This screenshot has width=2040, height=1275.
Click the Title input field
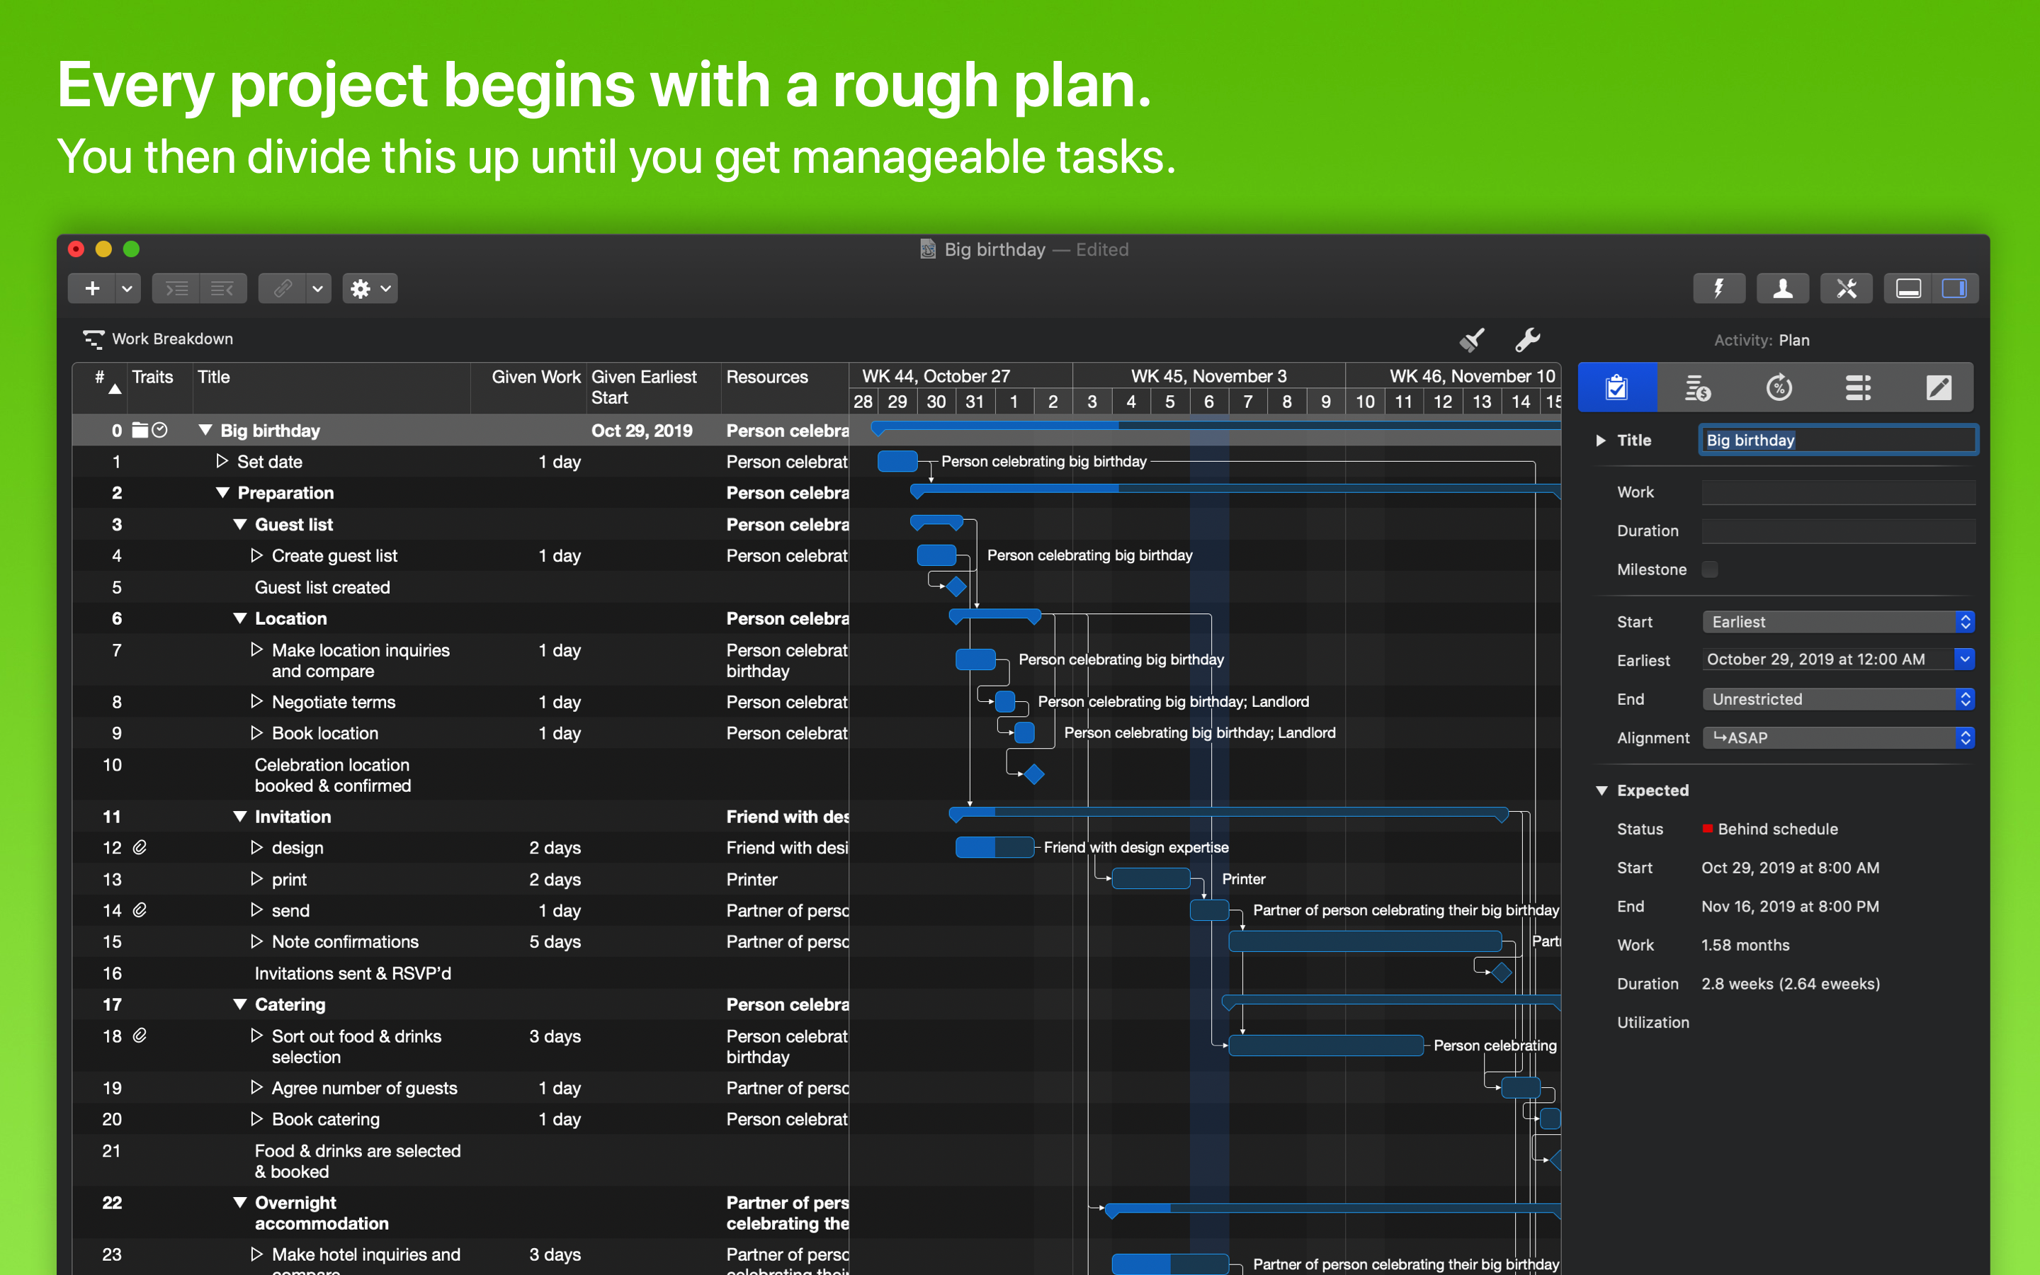point(1837,440)
